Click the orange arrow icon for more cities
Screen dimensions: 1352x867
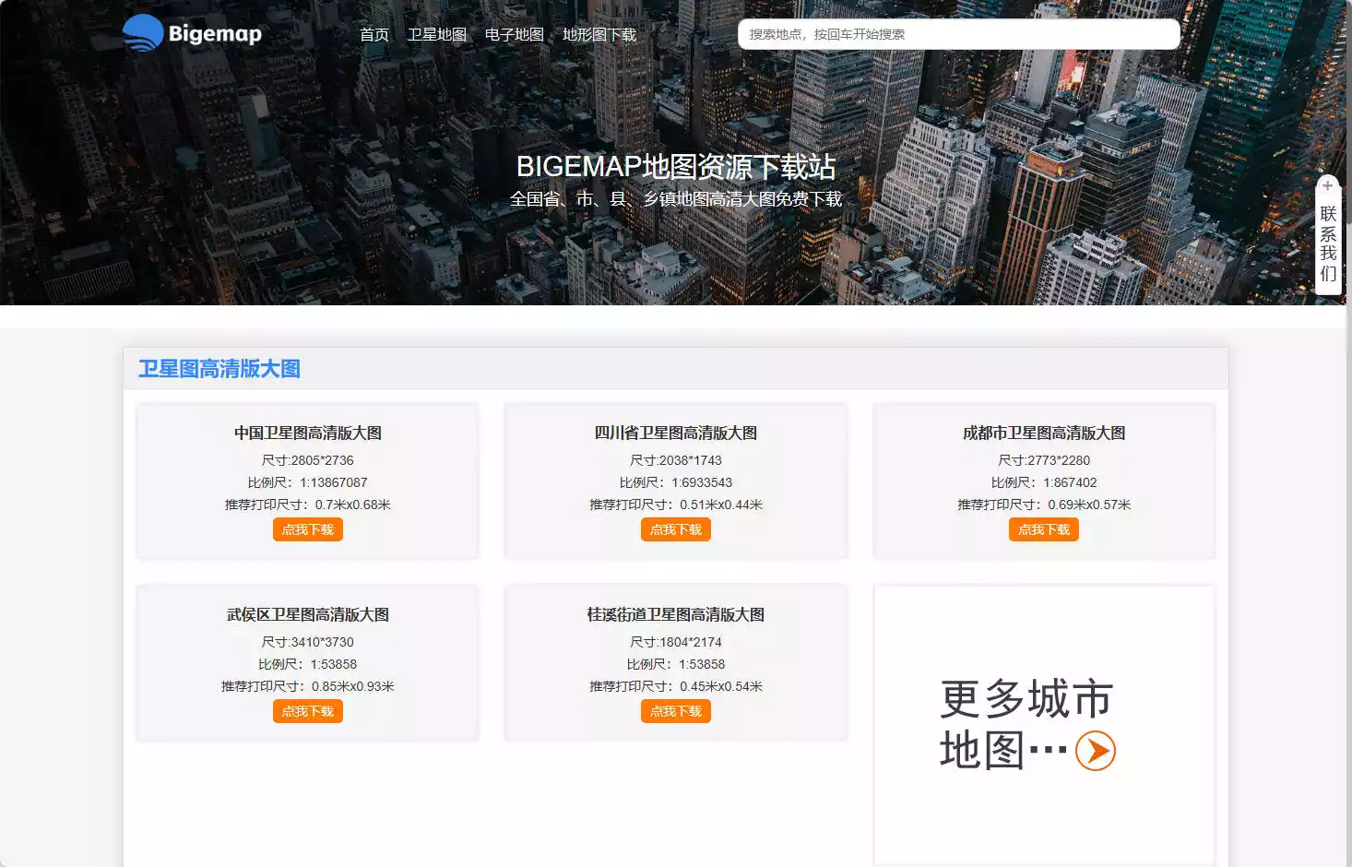point(1096,751)
